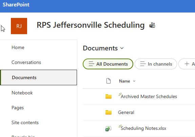This screenshot has width=195, height=137.
Task: Open the Name column sort dropdown
Action: [x=134, y=81]
